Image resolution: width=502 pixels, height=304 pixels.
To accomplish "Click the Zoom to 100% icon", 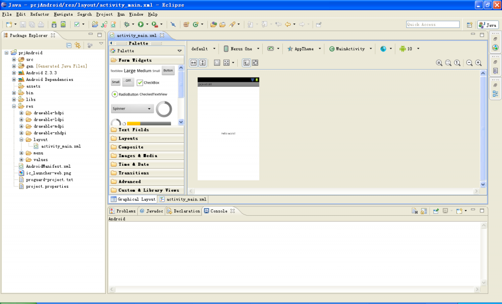I will [x=457, y=63].
